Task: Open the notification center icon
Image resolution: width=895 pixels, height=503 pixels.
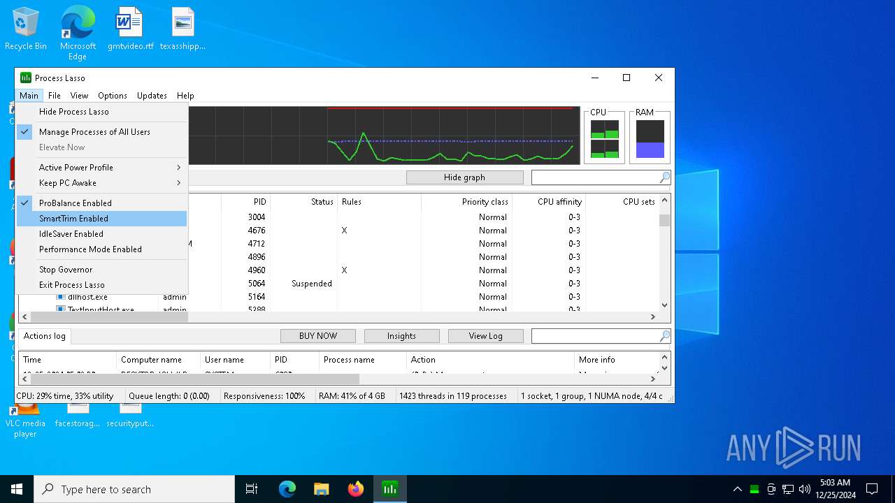Action: coord(872,489)
